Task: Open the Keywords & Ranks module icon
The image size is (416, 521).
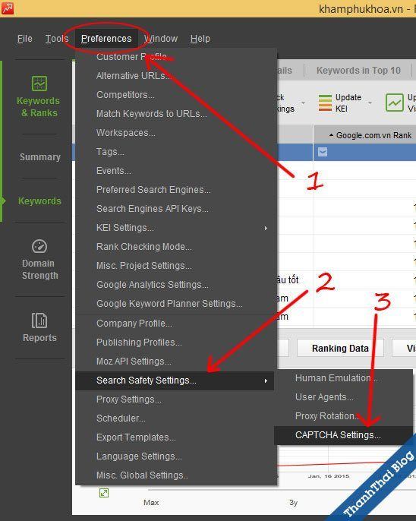Action: pos(39,83)
